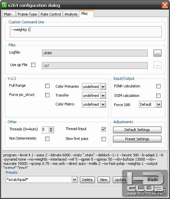Screen dimensions: 170x199
Task: Enable the Non Deterministic checkbox
Action: 47,139
